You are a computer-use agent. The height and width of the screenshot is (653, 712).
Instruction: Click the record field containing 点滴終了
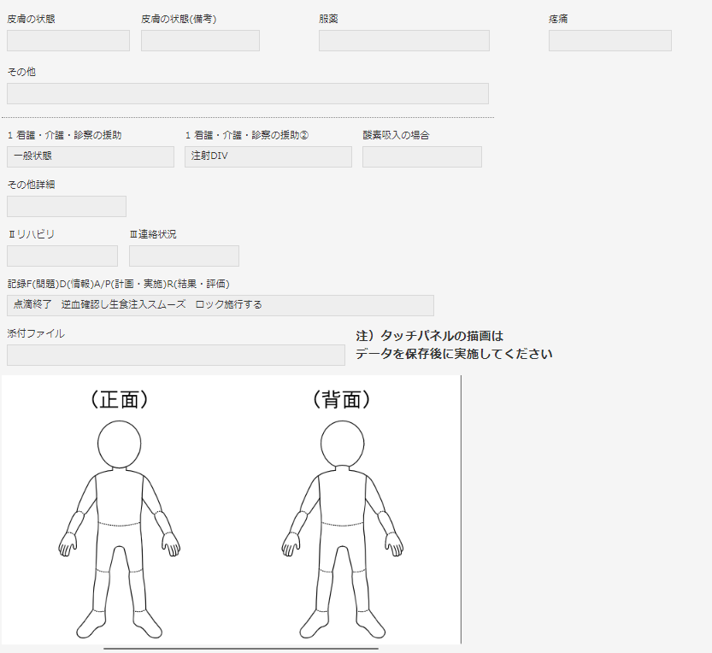click(220, 305)
